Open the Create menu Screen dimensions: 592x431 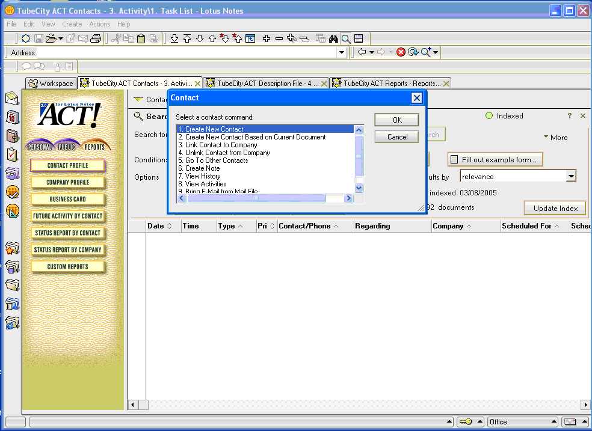click(72, 24)
